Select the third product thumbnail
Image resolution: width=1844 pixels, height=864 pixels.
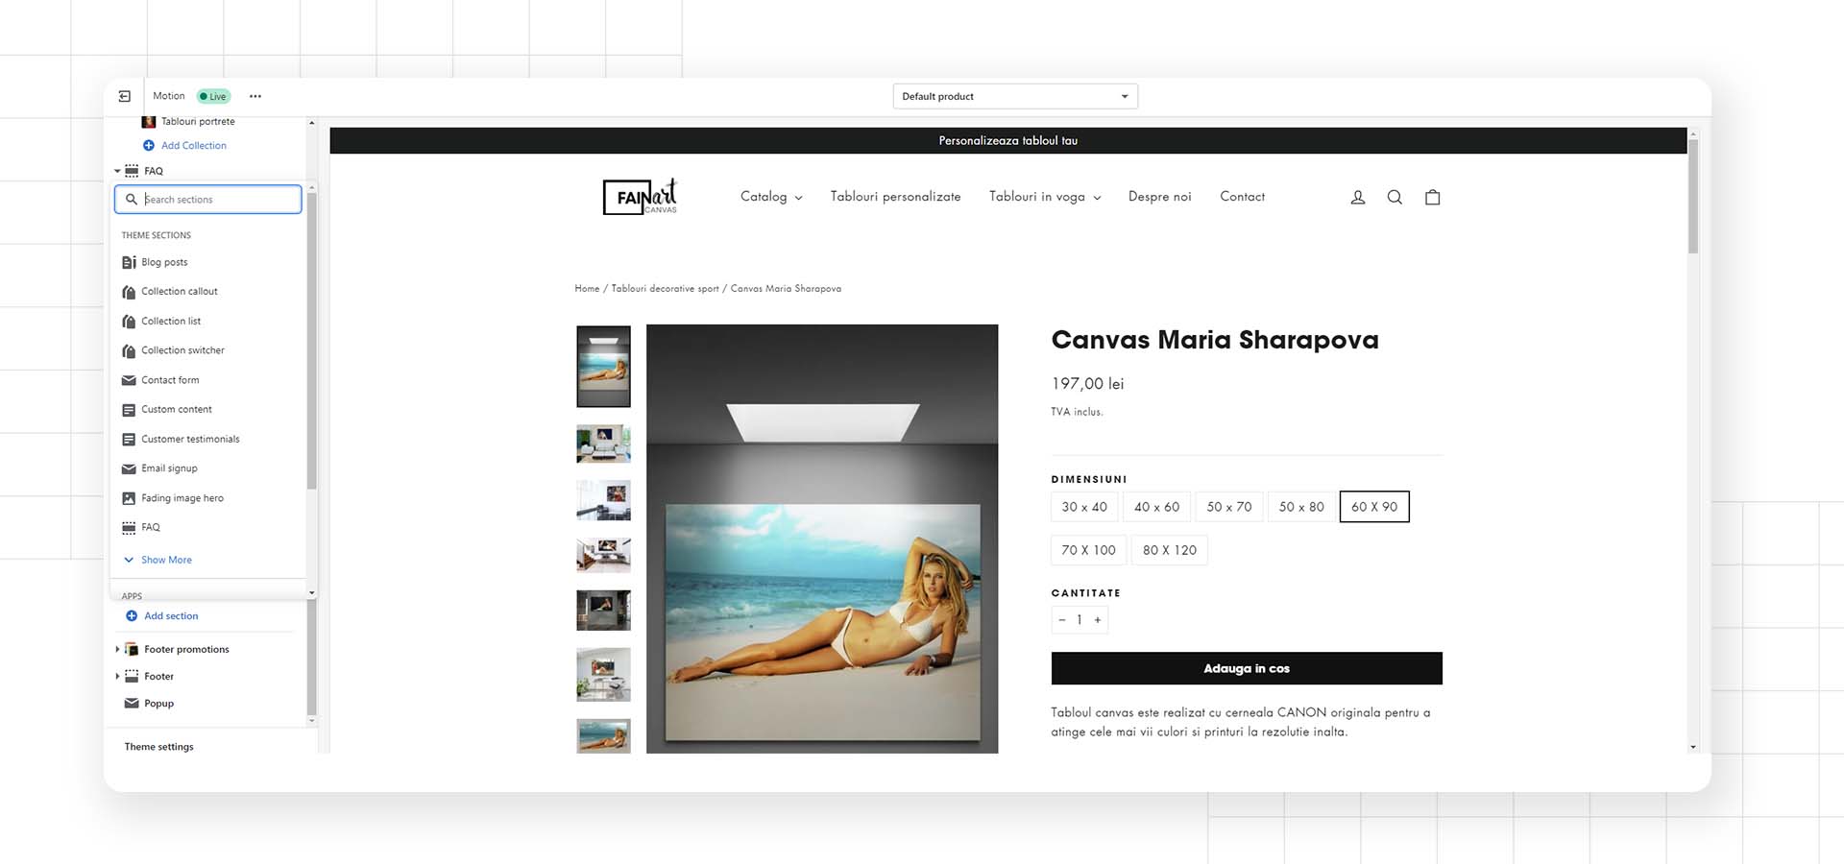tap(603, 500)
